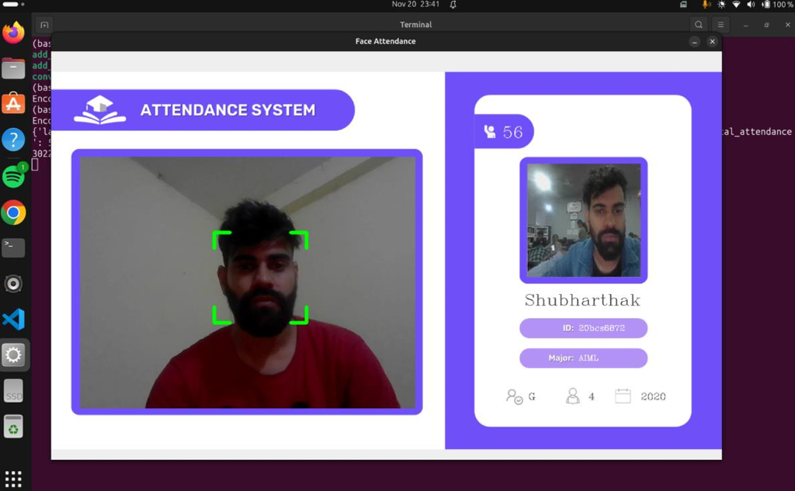Click the Face Attendance window title
The image size is (795, 491).
click(385, 42)
